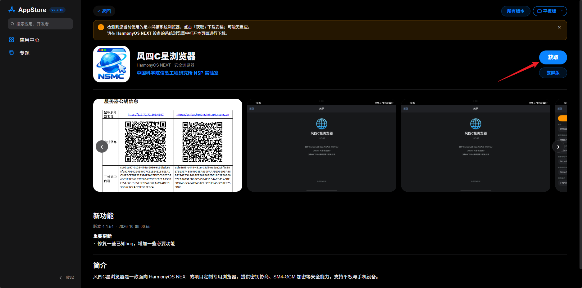Image resolution: width=582 pixels, height=288 pixels.
Task: Click the 重要更新 heading
Action: [x=102, y=236]
